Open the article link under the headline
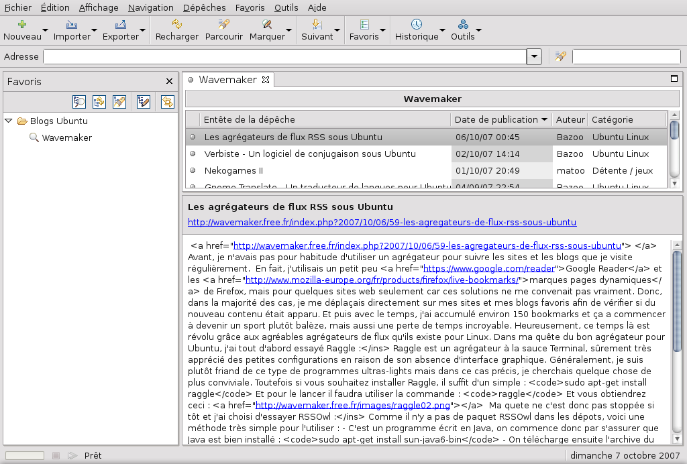The width and height of the screenshot is (687, 464). pos(382,222)
